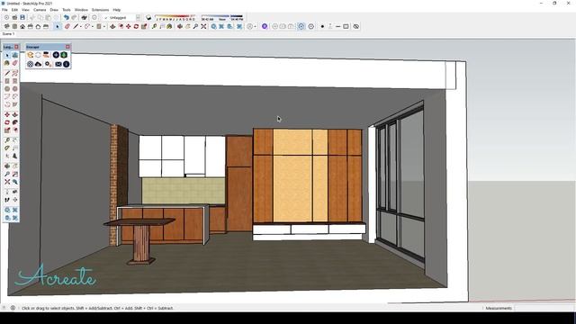The height and width of the screenshot is (324, 576).
Task: Open the Camera menu
Action: tap(40, 10)
